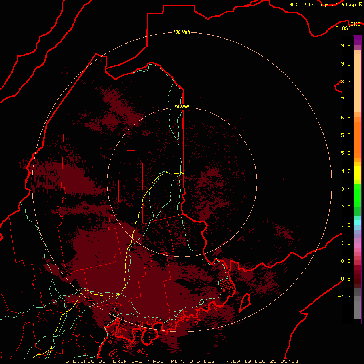Click the -1.3 scale label

point(344,297)
